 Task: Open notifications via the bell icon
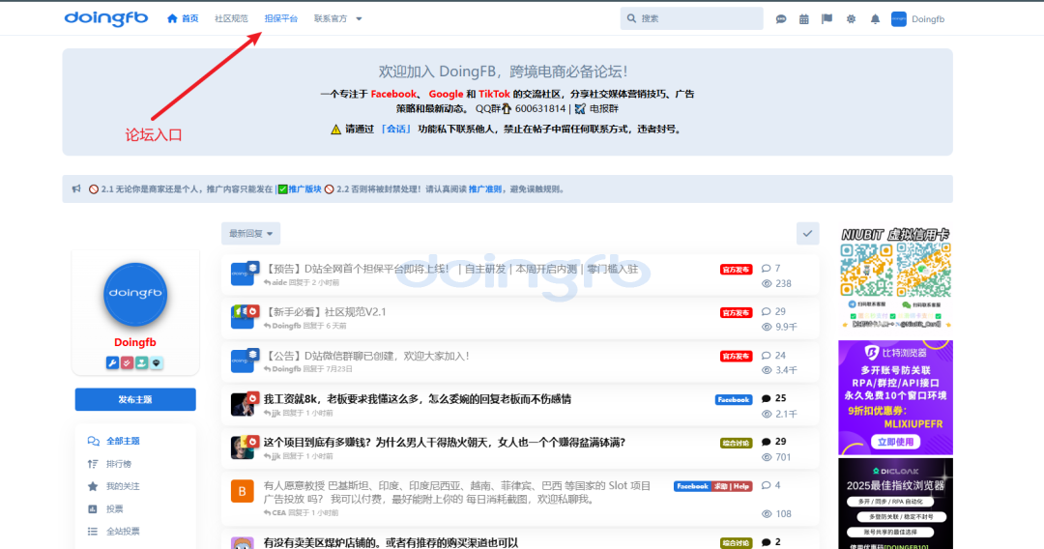point(875,18)
